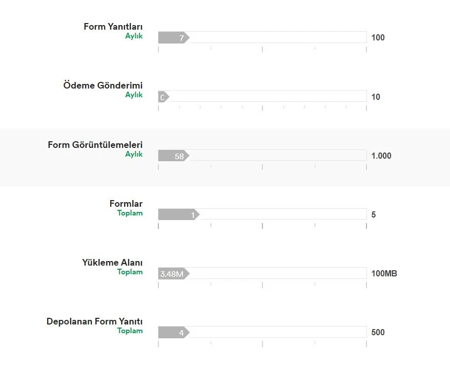Click the 100 limit next to Form Yanıtları
Screen dimensions: 450x369
pyautogui.click(x=377, y=37)
